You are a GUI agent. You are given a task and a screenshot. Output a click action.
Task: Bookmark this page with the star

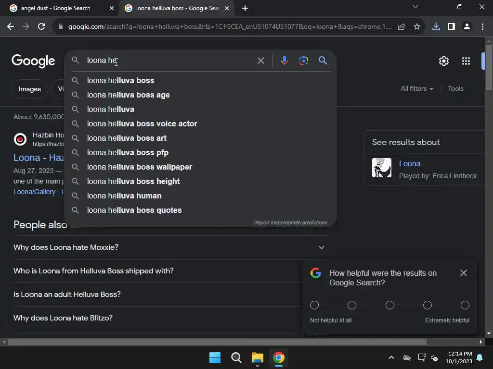tap(416, 27)
